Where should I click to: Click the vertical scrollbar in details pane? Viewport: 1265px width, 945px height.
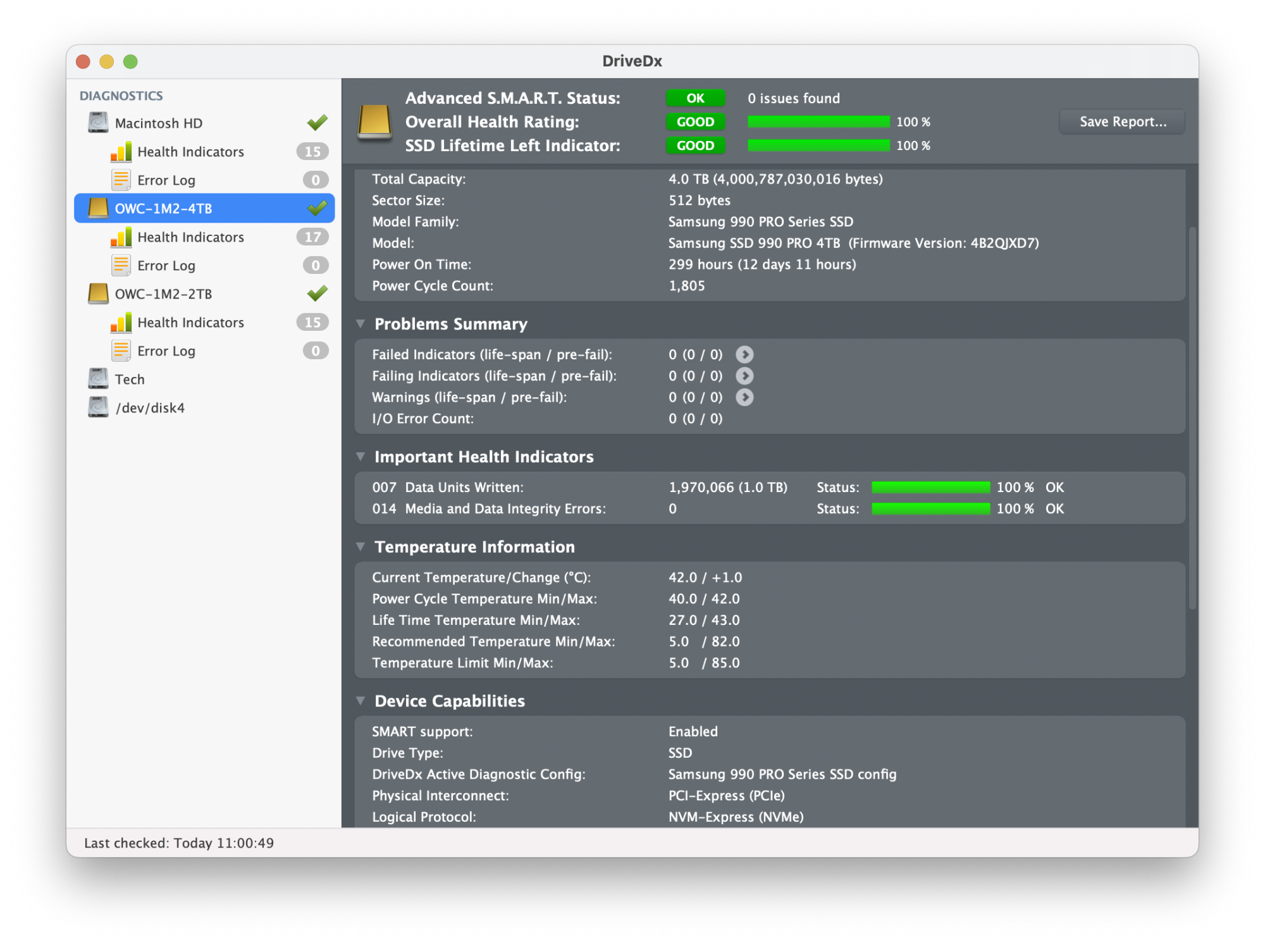(x=1192, y=418)
